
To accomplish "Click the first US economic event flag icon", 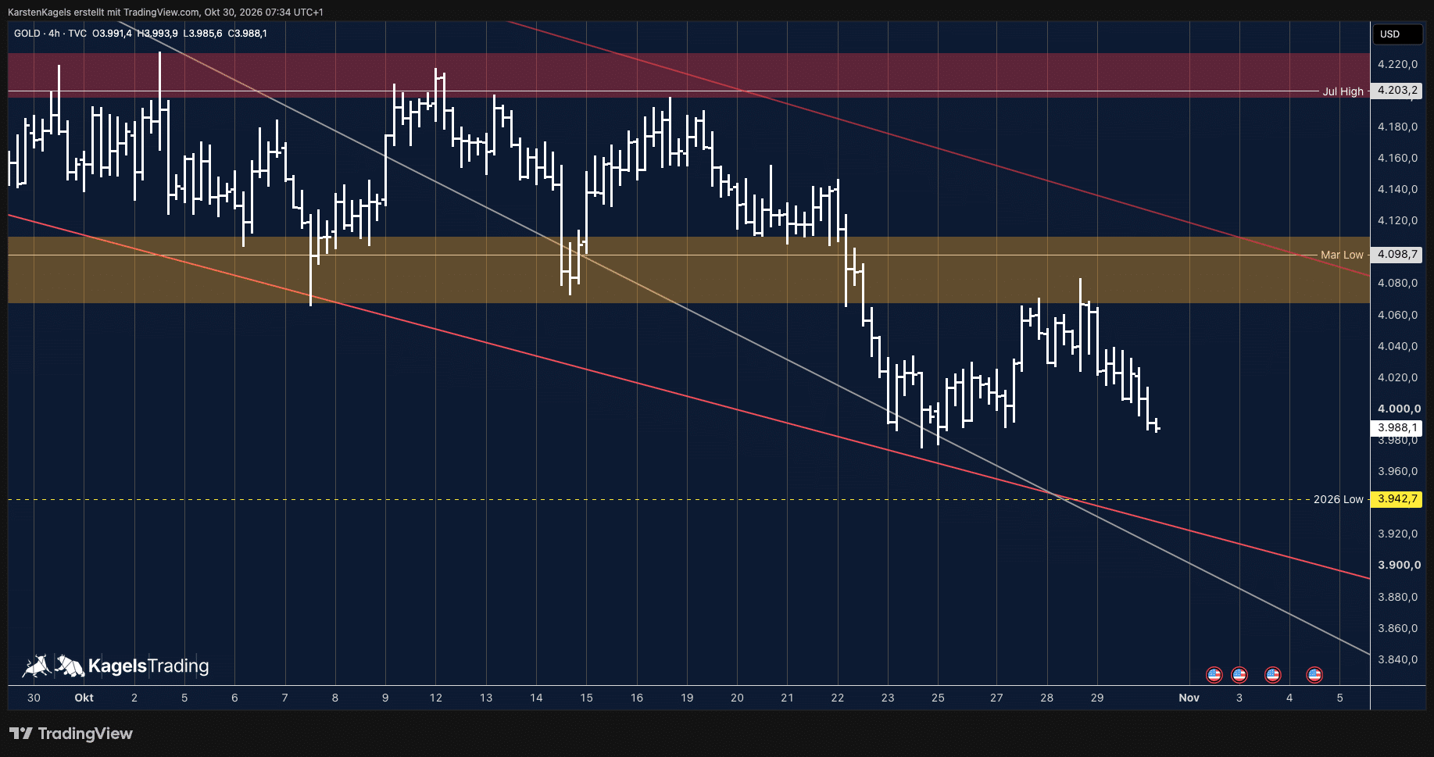I will [1214, 675].
